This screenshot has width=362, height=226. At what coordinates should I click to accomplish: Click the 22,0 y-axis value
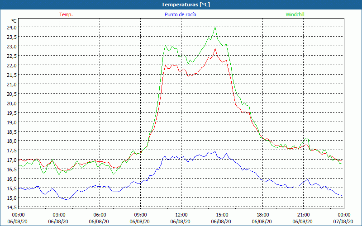[x=12, y=65]
